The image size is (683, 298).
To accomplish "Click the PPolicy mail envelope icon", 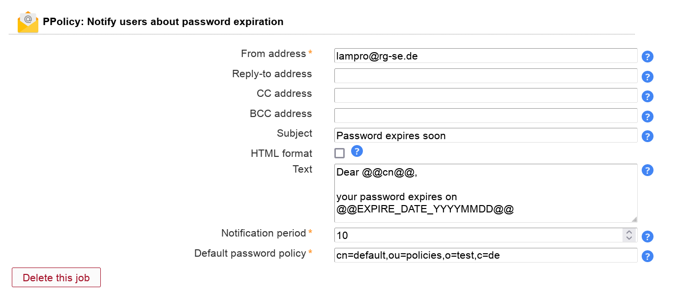I will coord(28,22).
